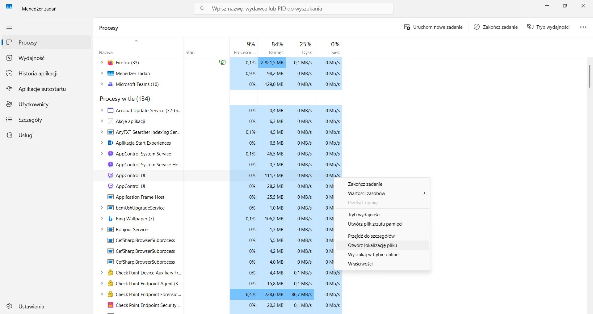The height and width of the screenshot is (314, 593).
Task: Expand Microsoft Teams (10) group
Action: [102, 84]
